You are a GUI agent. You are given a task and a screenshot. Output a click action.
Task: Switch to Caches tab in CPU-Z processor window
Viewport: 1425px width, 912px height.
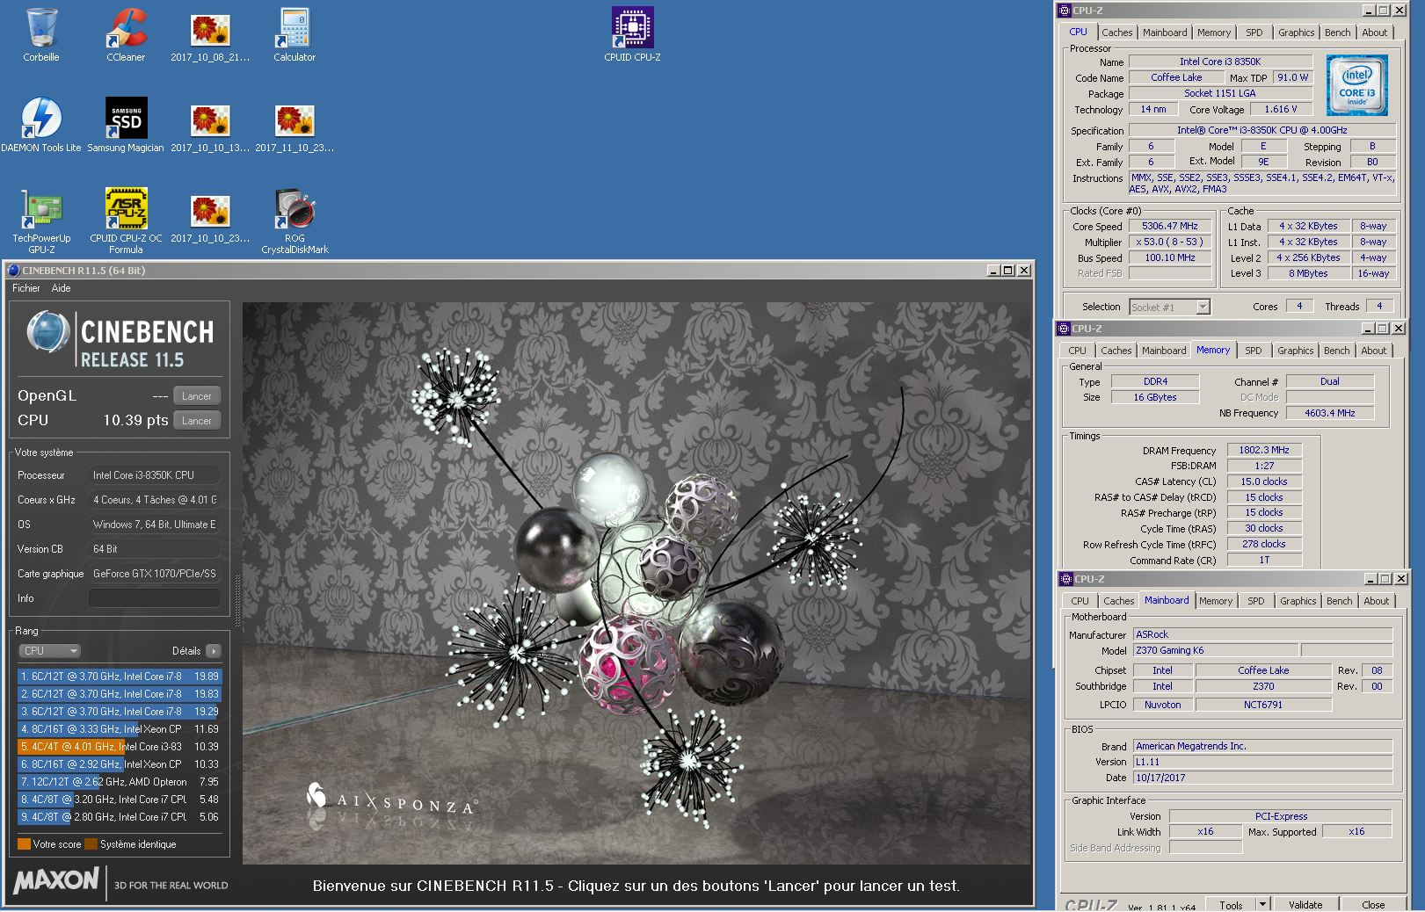(1117, 33)
